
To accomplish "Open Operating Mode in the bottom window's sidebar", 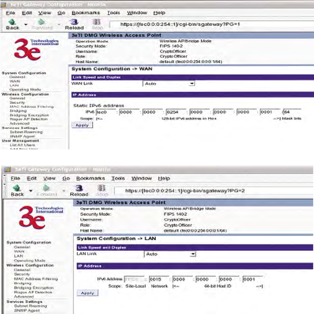I will tap(30, 260).
